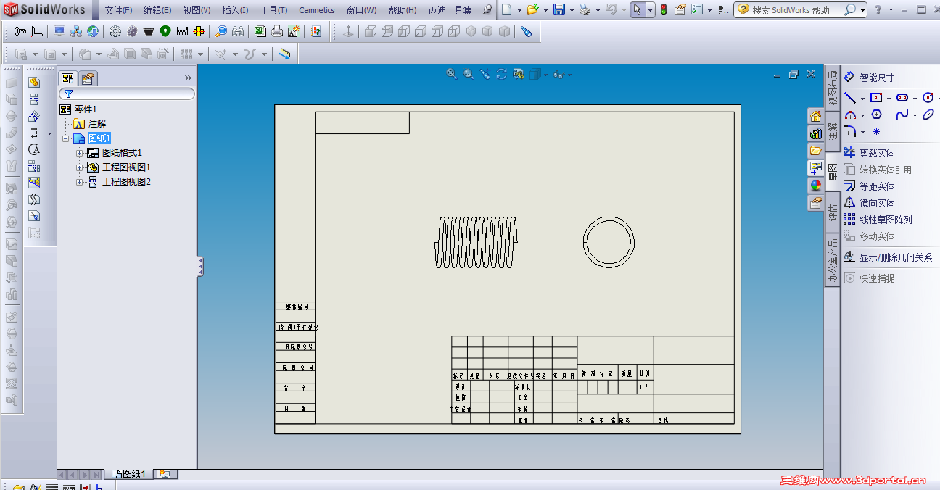Image resolution: width=940 pixels, height=490 pixels.
Task: Expand the 工程图视图1 tree node
Action: pyautogui.click(x=80, y=167)
